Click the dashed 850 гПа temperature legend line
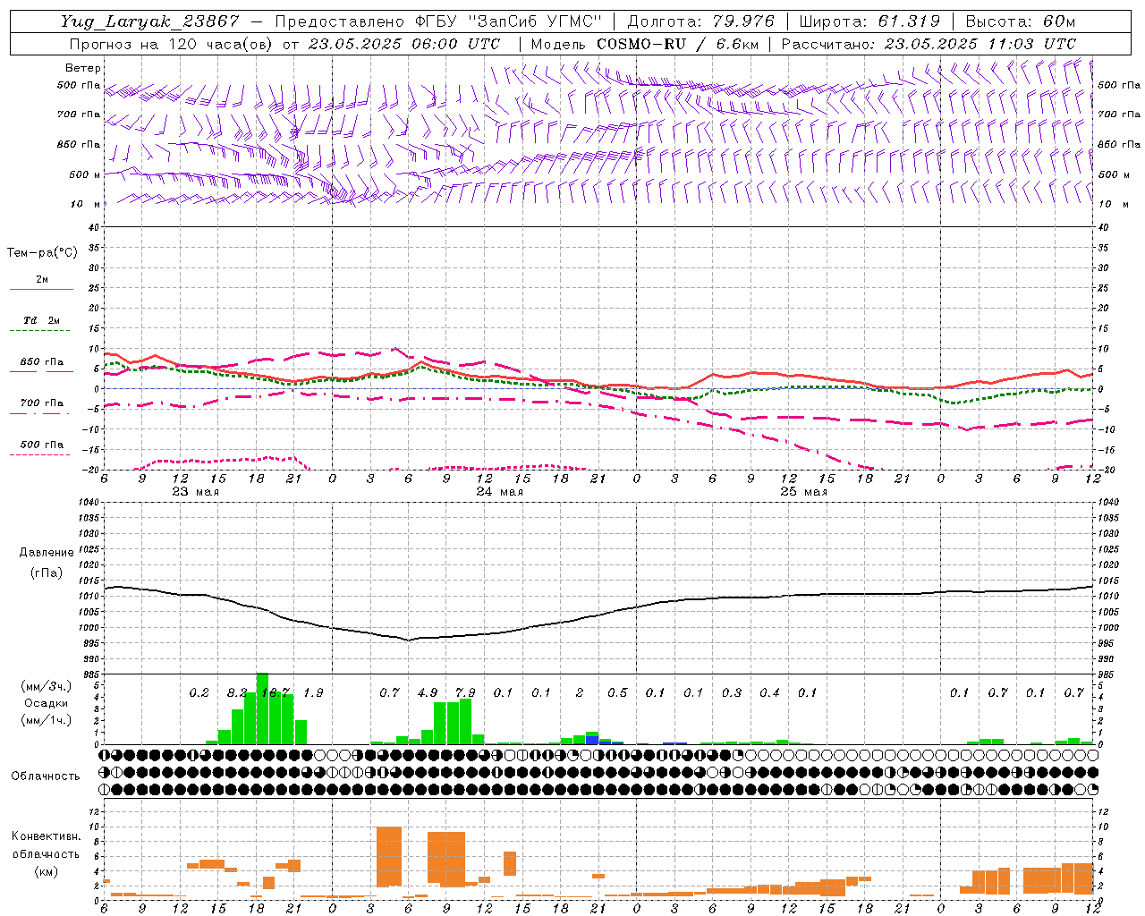The image size is (1145, 916). click(41, 371)
